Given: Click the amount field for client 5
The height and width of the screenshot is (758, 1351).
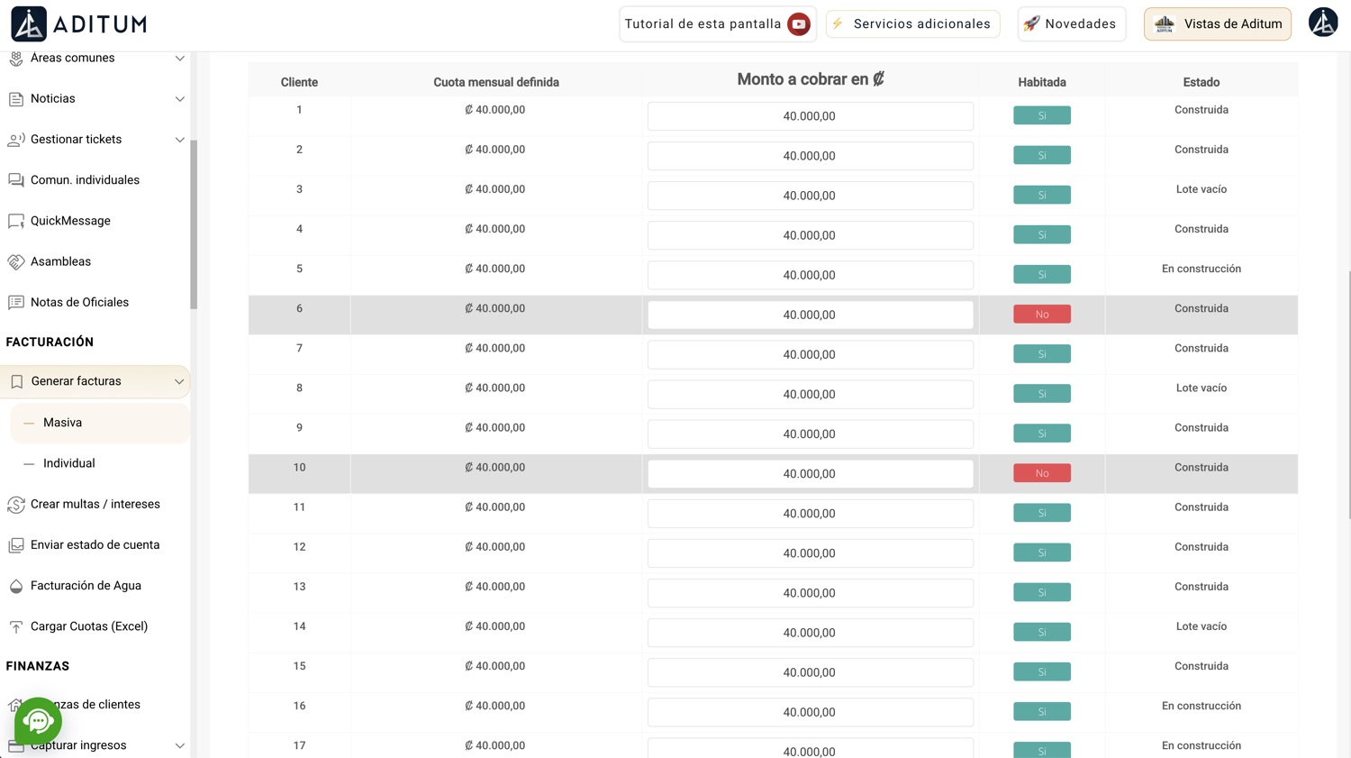Looking at the screenshot, I should (x=810, y=275).
